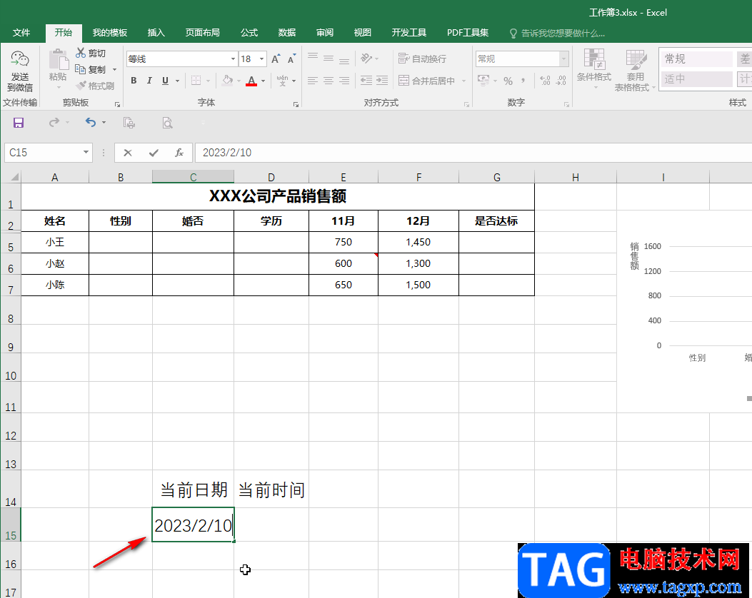Image resolution: width=752 pixels, height=598 pixels.
Task: Click the red font color A
Action: click(251, 81)
